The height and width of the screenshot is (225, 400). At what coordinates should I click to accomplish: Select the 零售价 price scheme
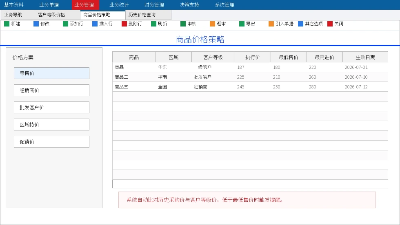pos(51,73)
